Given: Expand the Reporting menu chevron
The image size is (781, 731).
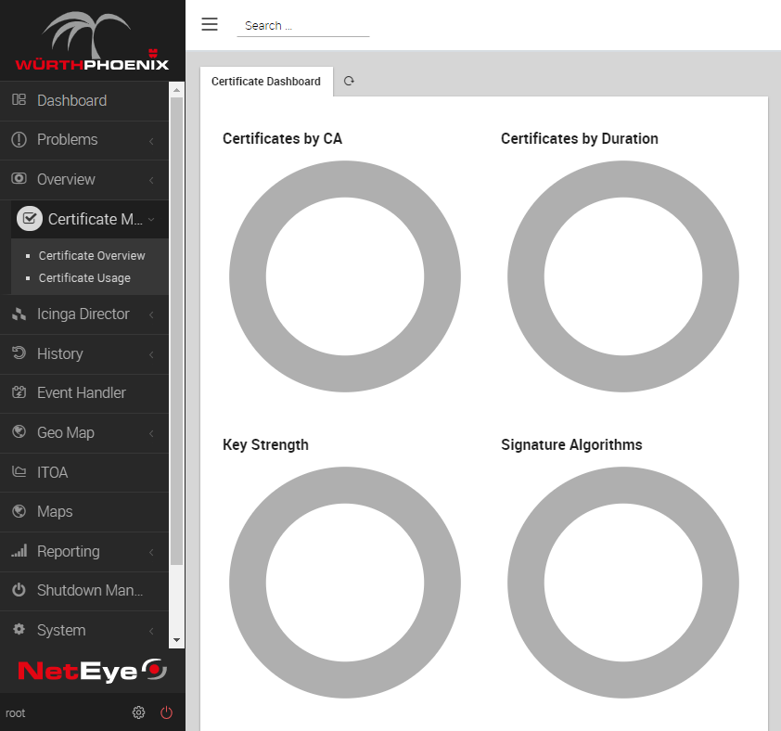Looking at the screenshot, I should pyautogui.click(x=151, y=552).
